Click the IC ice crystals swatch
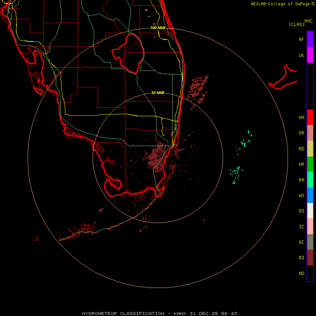This screenshot has width=316, height=316. (x=310, y=226)
